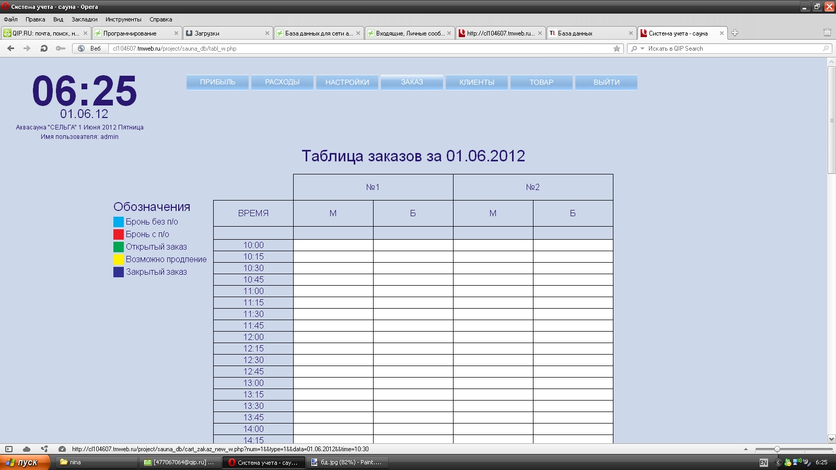Click the green Открытый заказ legend swatch
This screenshot has width=836, height=470.
click(x=119, y=247)
